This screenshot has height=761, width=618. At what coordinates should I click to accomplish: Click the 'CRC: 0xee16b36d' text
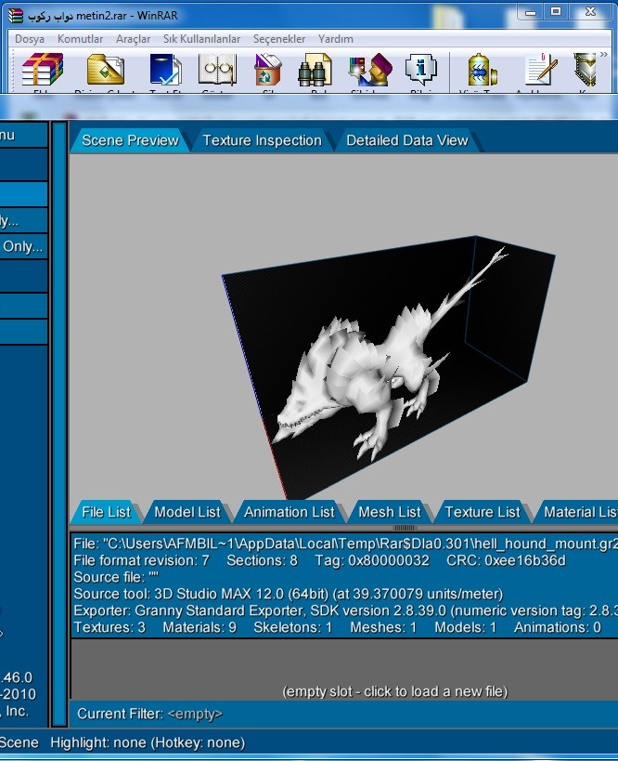506,560
